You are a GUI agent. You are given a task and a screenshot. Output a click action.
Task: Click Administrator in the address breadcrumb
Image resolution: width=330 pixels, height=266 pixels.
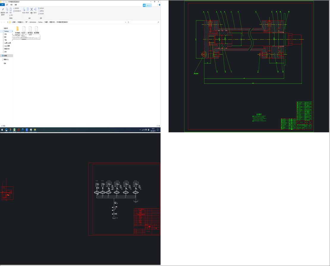coord(33,22)
